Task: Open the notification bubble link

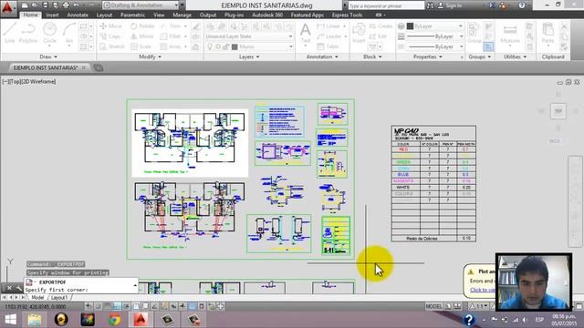Action: pos(483,290)
